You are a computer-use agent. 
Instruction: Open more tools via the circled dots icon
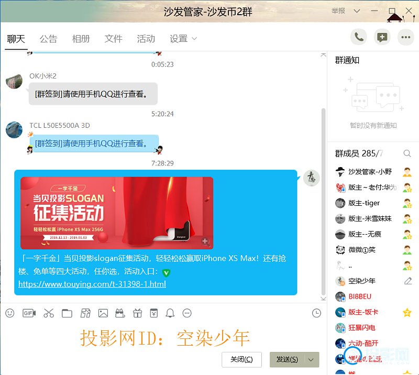pos(187,313)
